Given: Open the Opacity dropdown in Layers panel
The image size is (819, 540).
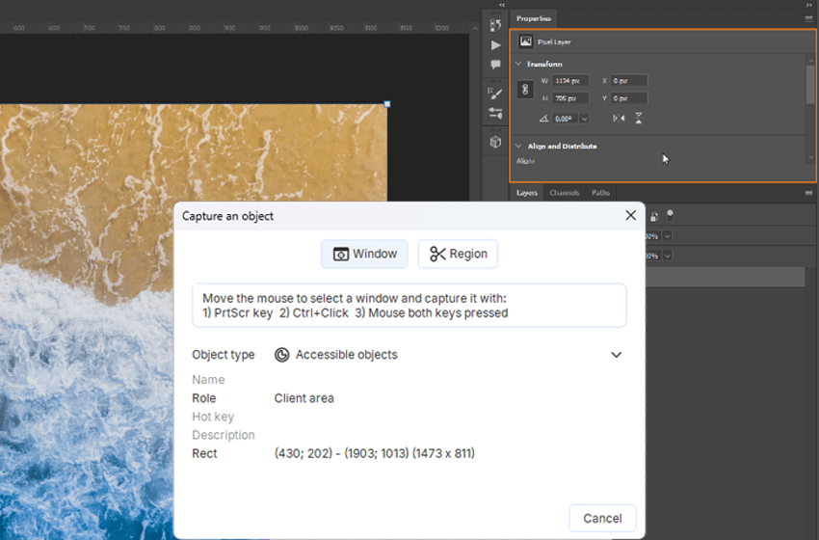Looking at the screenshot, I should click(667, 236).
